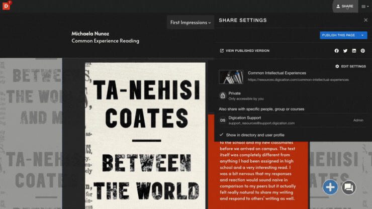
Task: Close the Share Settings panel
Action: (365, 20)
